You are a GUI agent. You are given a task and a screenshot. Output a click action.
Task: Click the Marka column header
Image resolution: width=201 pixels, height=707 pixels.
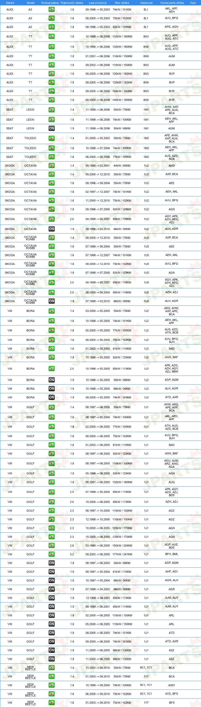10,3
